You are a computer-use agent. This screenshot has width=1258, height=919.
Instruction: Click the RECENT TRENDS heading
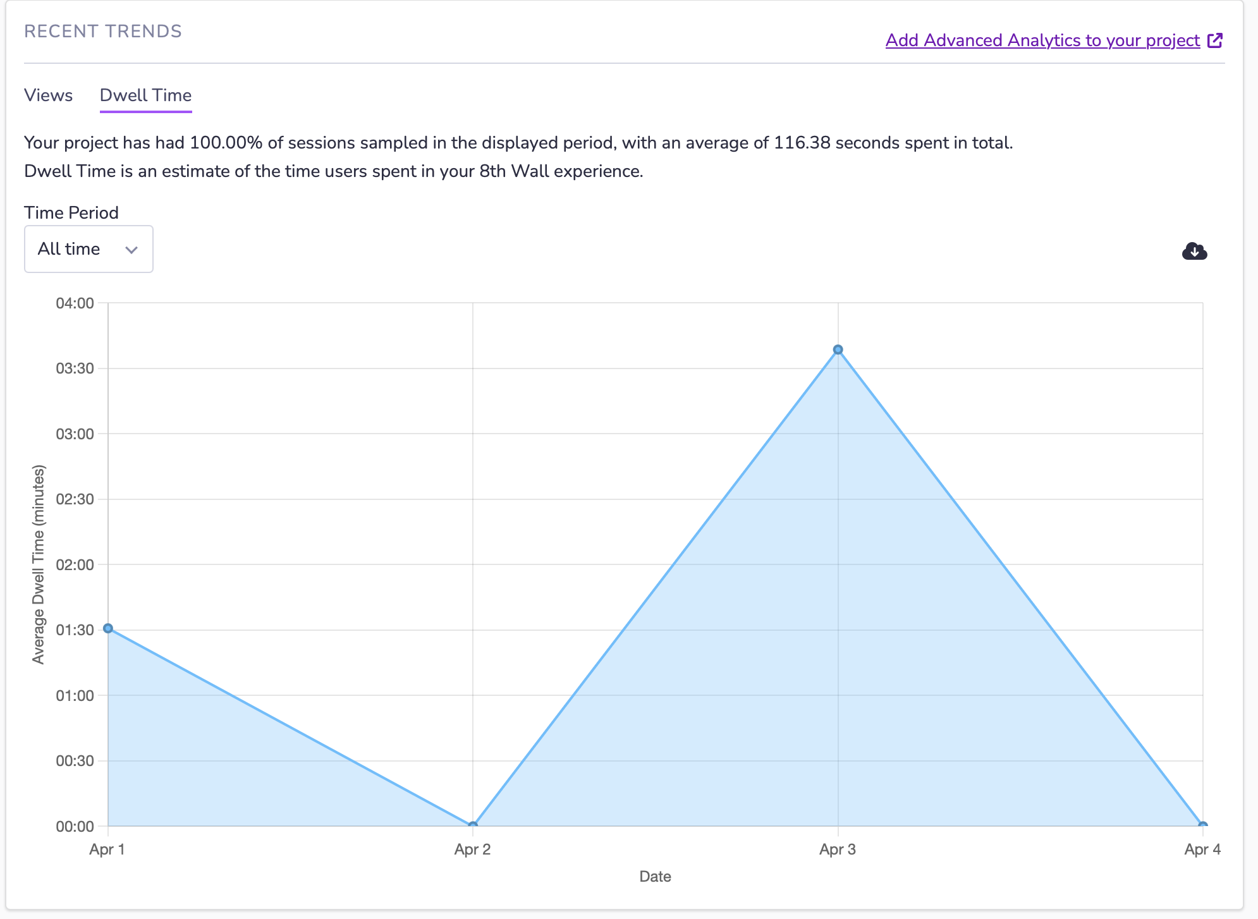pos(102,30)
